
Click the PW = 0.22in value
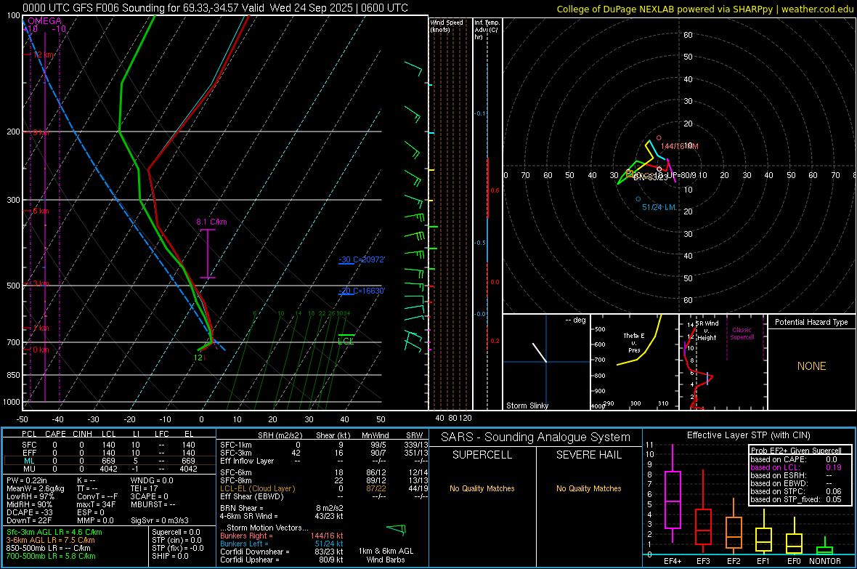29,480
